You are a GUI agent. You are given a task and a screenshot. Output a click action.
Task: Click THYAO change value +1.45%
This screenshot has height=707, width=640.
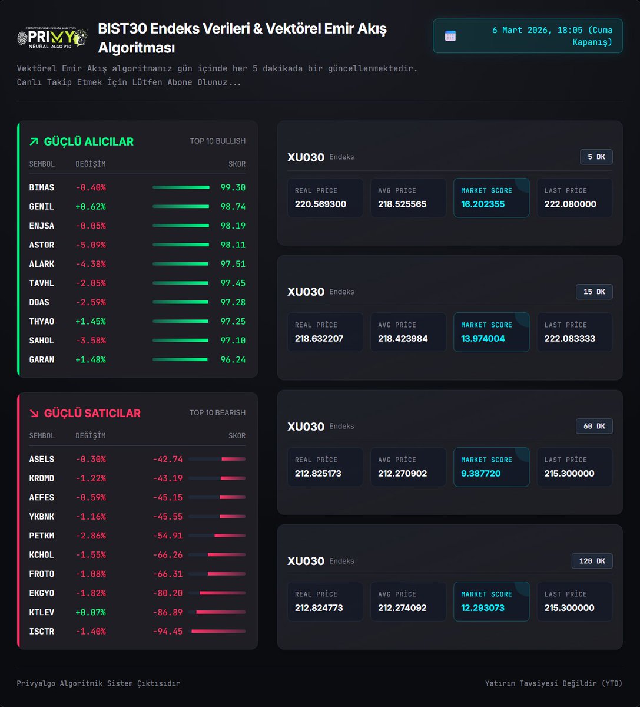(91, 322)
